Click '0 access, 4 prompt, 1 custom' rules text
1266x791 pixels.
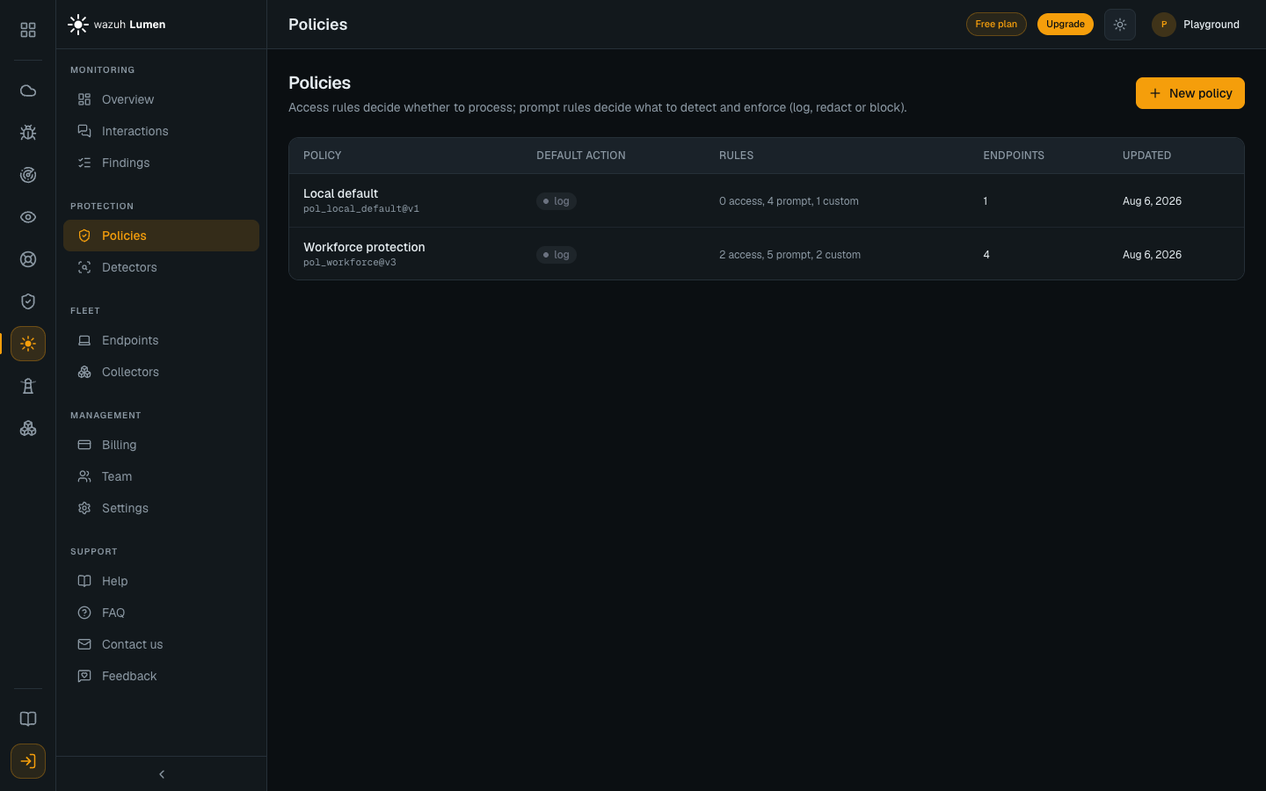(x=789, y=201)
